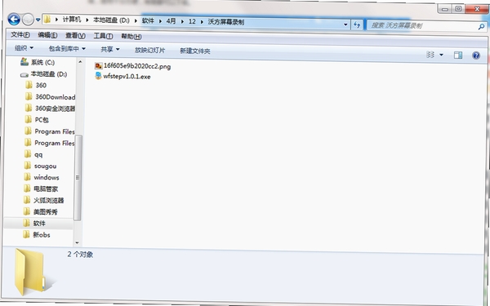The width and height of the screenshot is (490, 306).
Task: Click the change view icon
Action: tap(430, 55)
